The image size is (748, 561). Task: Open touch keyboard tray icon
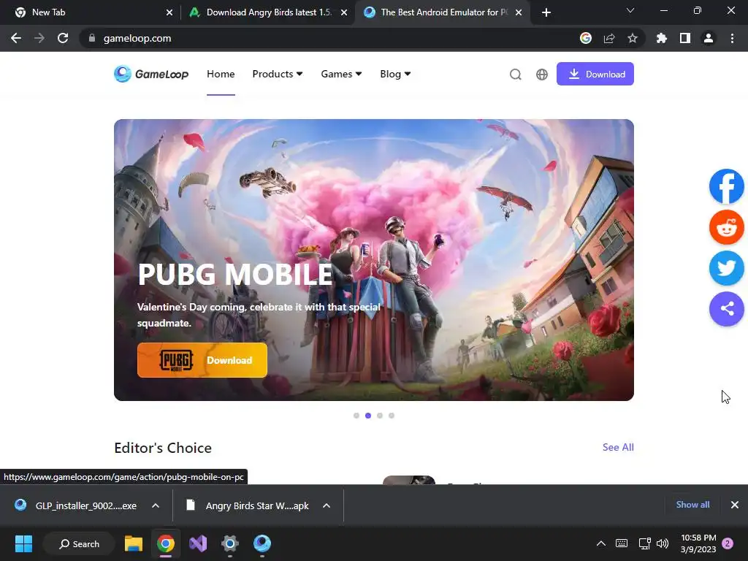click(622, 543)
